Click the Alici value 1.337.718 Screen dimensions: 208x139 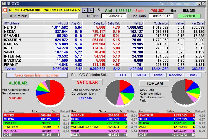click(x=123, y=10)
